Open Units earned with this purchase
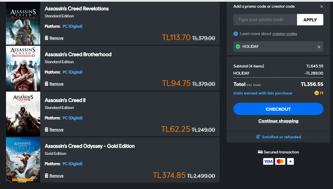Image resolution: width=333 pixels, height=189 pixels. (x=263, y=93)
